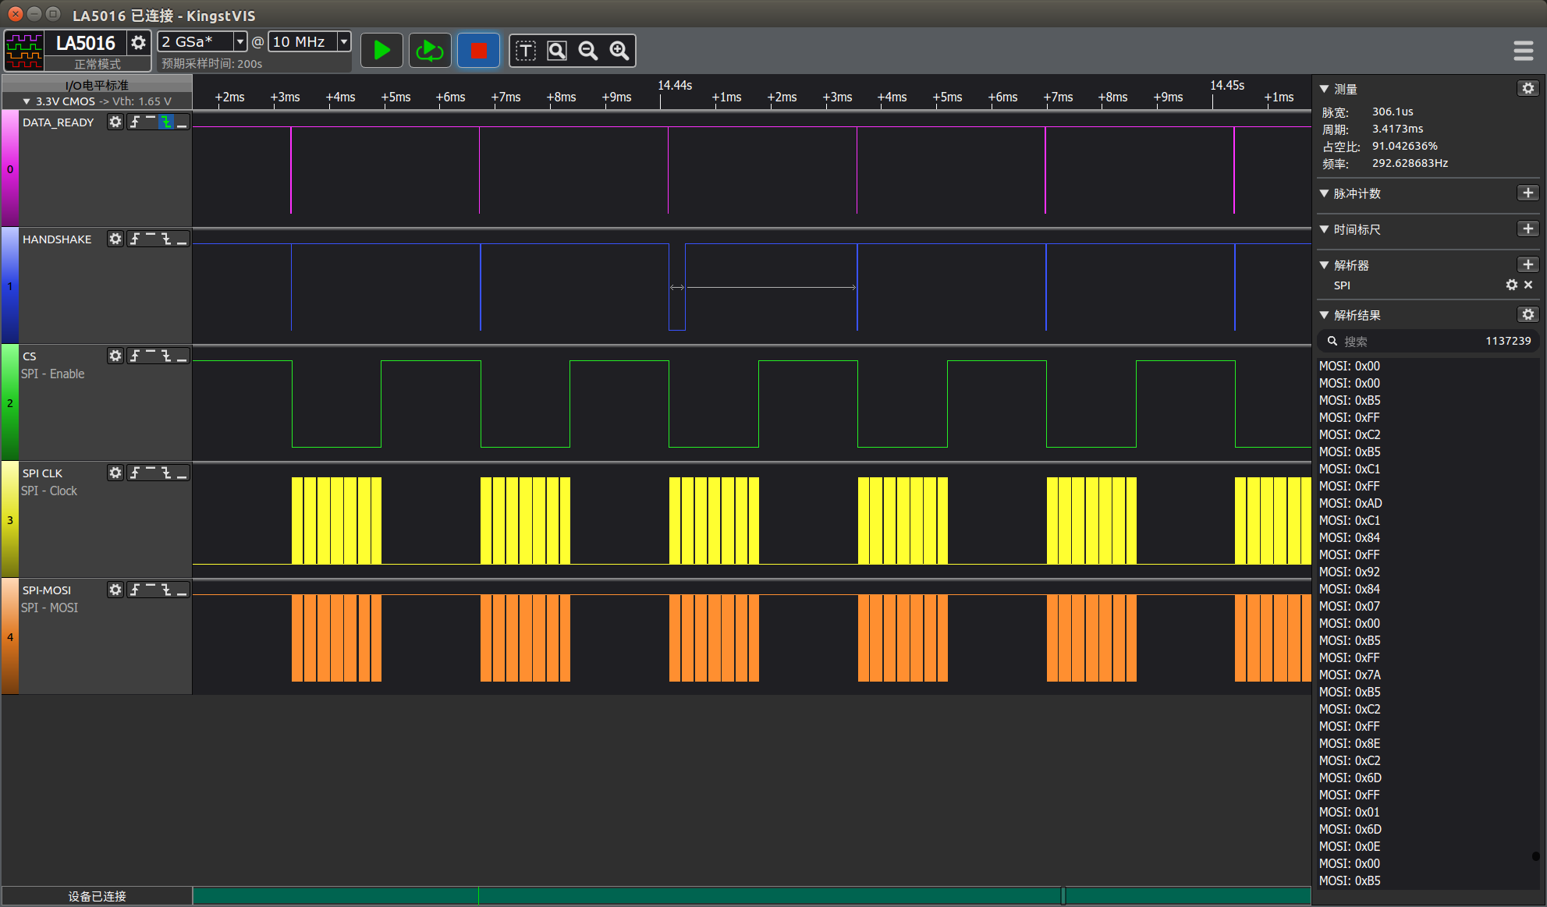The width and height of the screenshot is (1547, 907).
Task: Collapse the 脉冲计数 pulse count section
Action: [1324, 193]
